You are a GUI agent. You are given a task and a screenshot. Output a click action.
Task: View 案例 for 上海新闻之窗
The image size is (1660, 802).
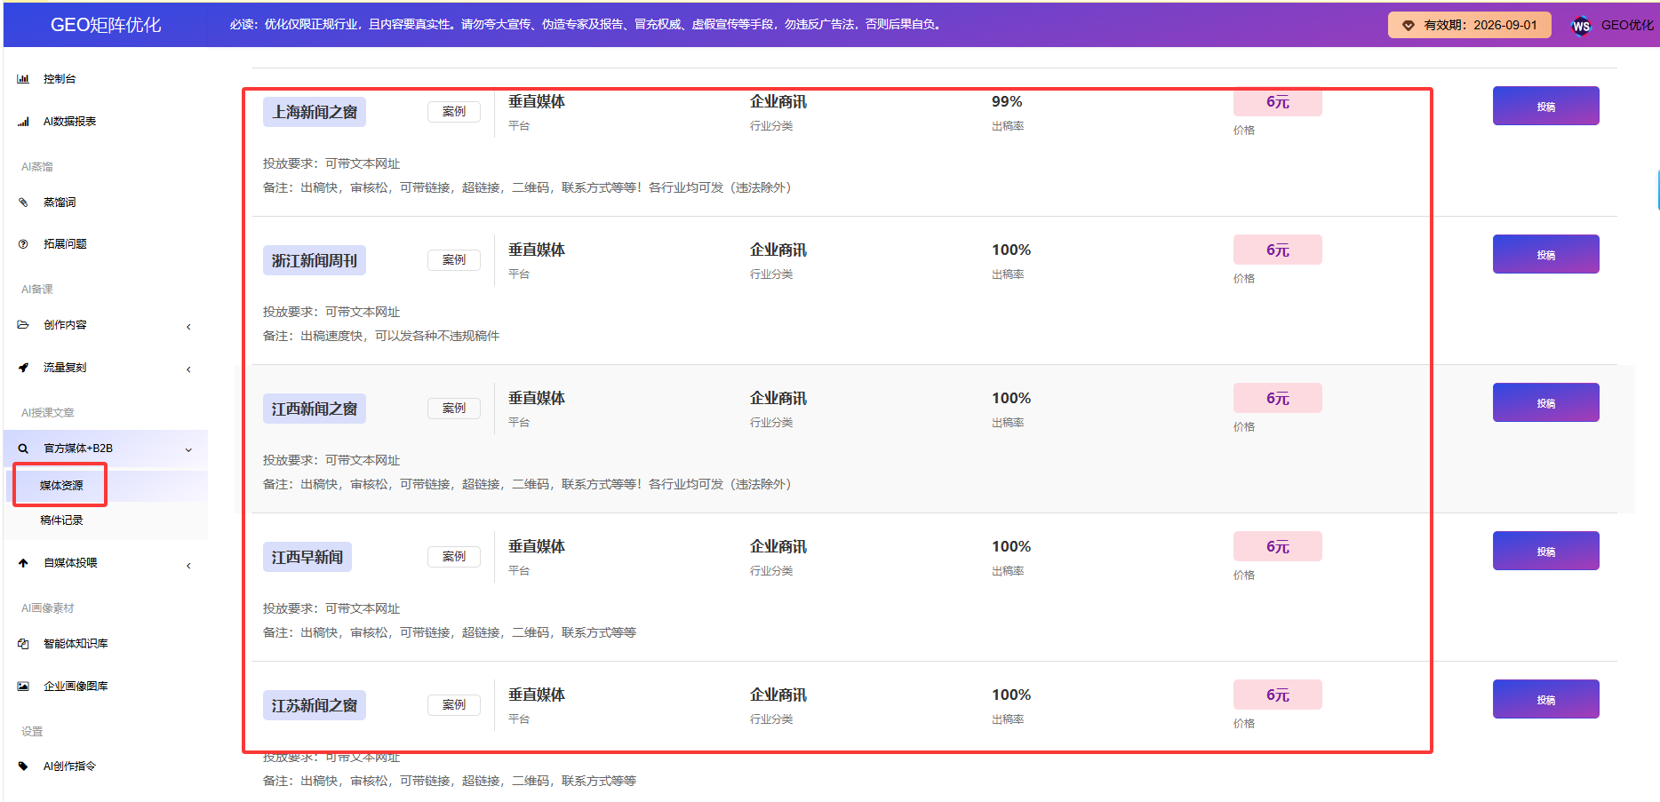coord(454,112)
